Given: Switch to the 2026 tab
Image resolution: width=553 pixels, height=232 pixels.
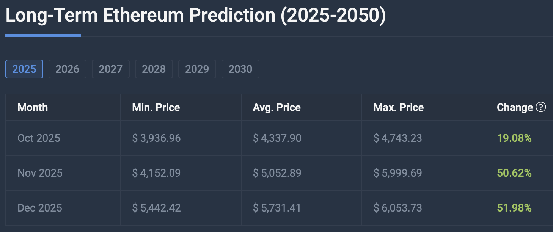Looking at the screenshot, I should 68,69.
